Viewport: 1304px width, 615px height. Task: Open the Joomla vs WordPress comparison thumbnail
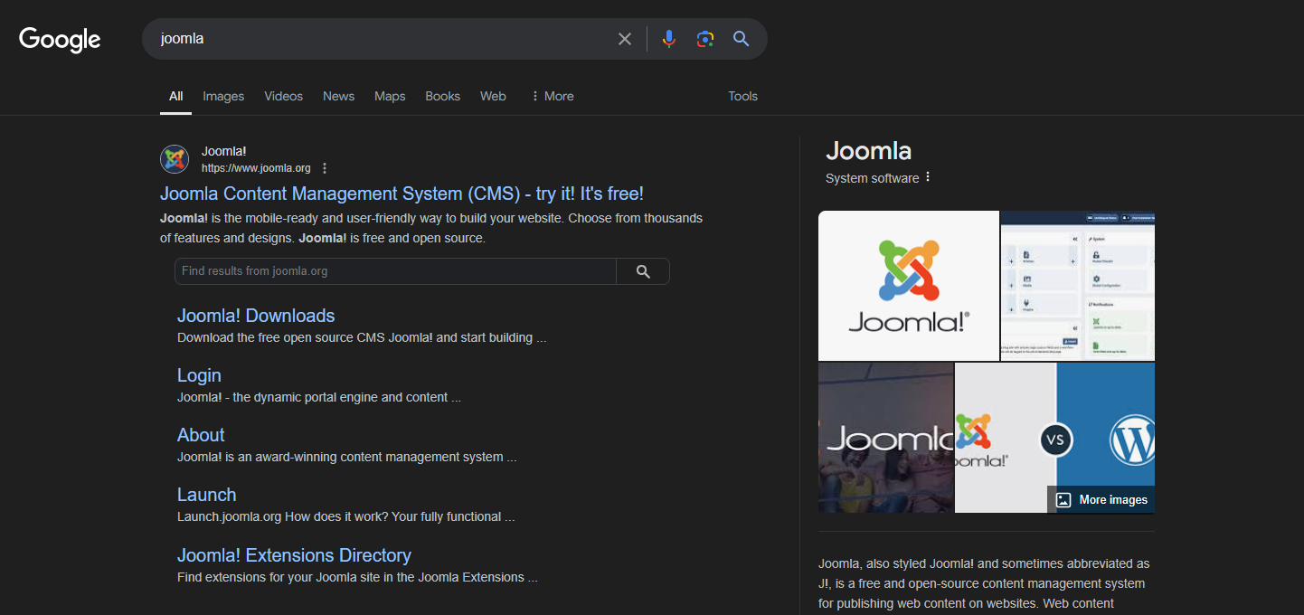pos(1054,438)
